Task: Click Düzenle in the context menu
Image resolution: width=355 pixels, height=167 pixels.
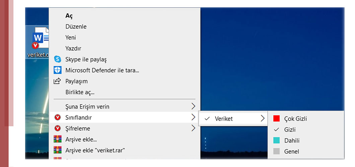Action: 76,26
